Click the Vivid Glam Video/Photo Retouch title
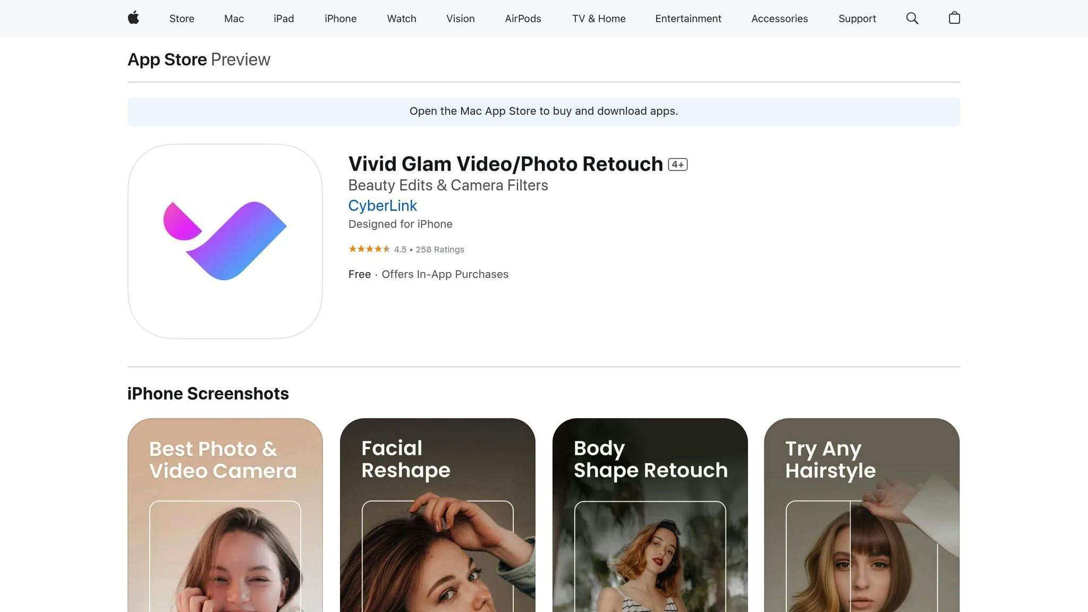The height and width of the screenshot is (612, 1088). coord(505,164)
